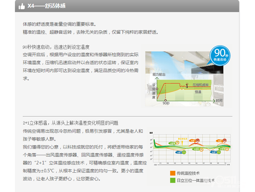Click the small person figure on the red curve
Screen dimensions: 255x192
(187, 85)
